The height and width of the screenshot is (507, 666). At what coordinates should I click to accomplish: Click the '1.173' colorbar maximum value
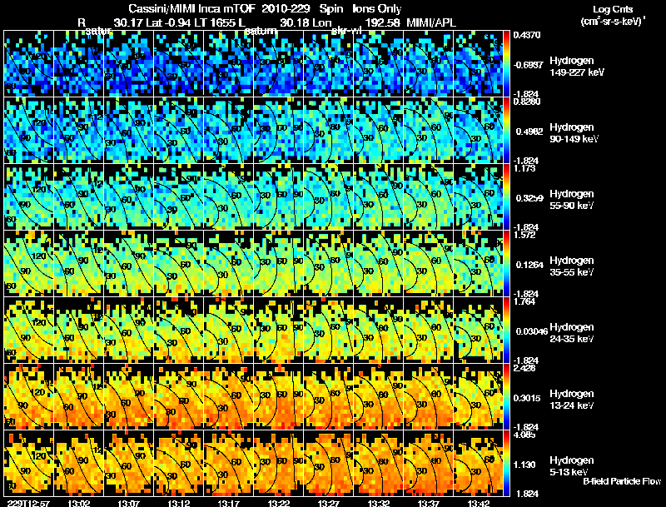pyautogui.click(x=524, y=168)
